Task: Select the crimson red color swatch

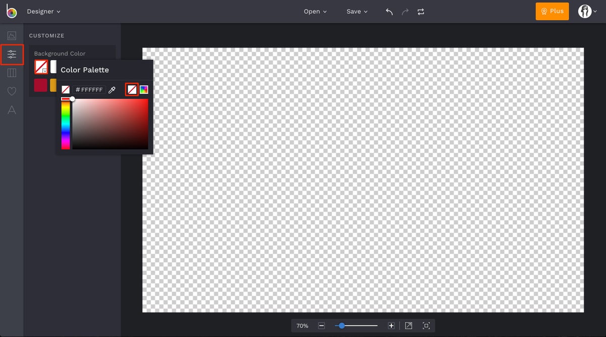Action: [40, 85]
